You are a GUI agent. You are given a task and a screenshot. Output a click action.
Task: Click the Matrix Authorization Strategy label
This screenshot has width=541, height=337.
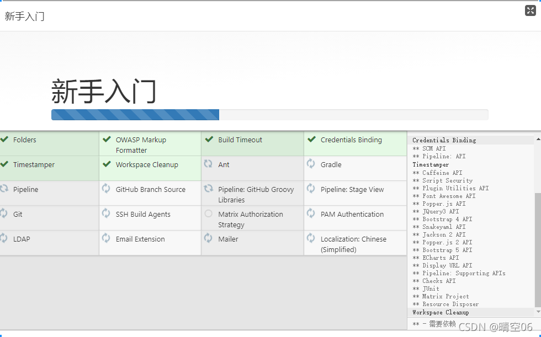point(251,220)
